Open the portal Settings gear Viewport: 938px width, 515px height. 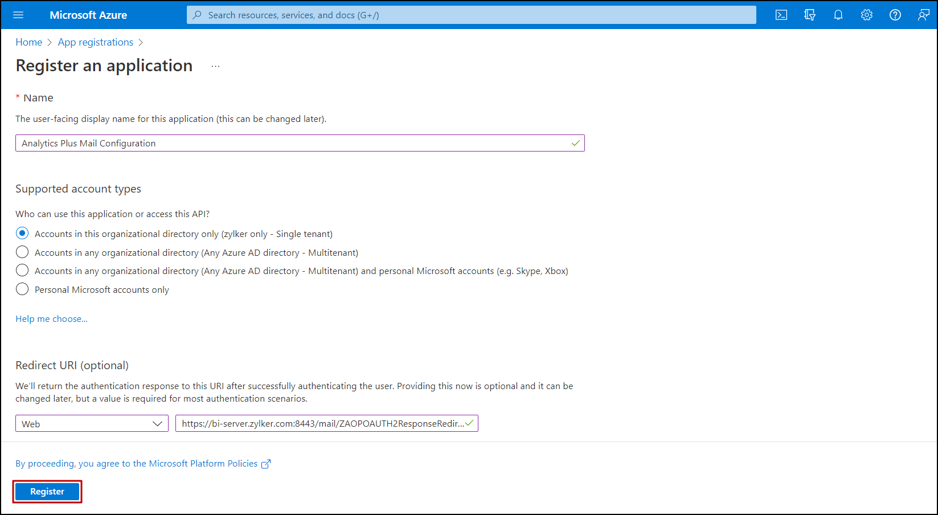[866, 15]
